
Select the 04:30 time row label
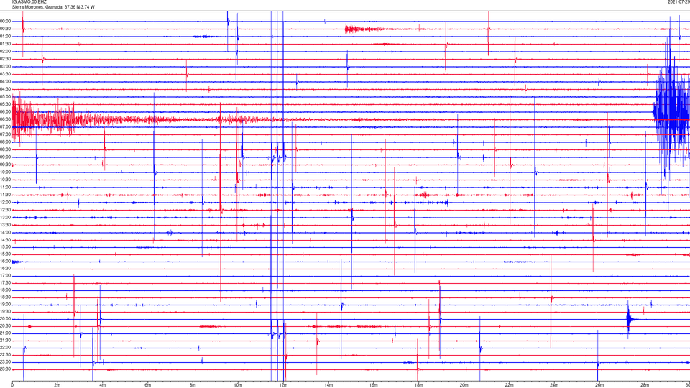5,89
